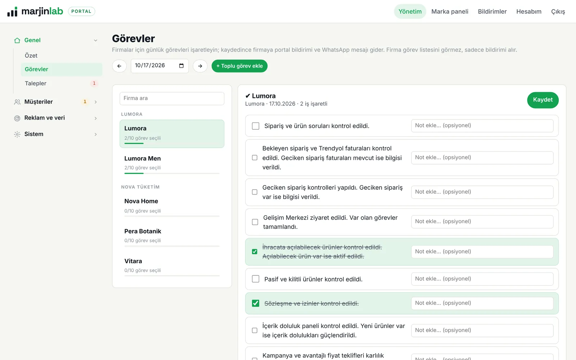Image resolution: width=576 pixels, height=360 pixels.
Task: Add note for Gelişim Merkezi task
Action: click(482, 222)
